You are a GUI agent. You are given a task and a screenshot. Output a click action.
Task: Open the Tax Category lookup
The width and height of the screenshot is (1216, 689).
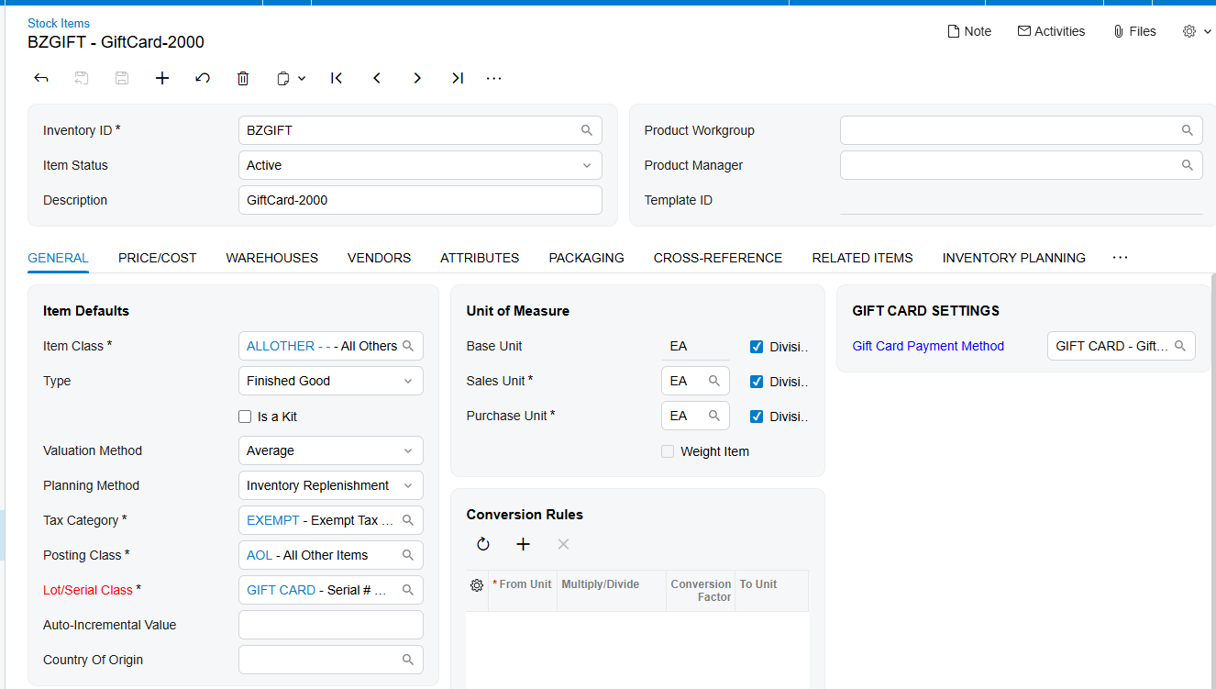coord(408,520)
